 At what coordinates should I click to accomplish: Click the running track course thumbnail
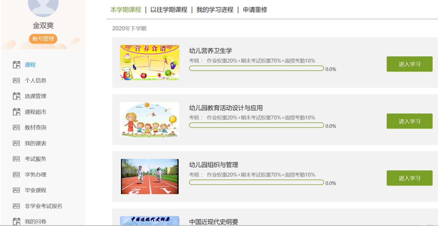(149, 176)
